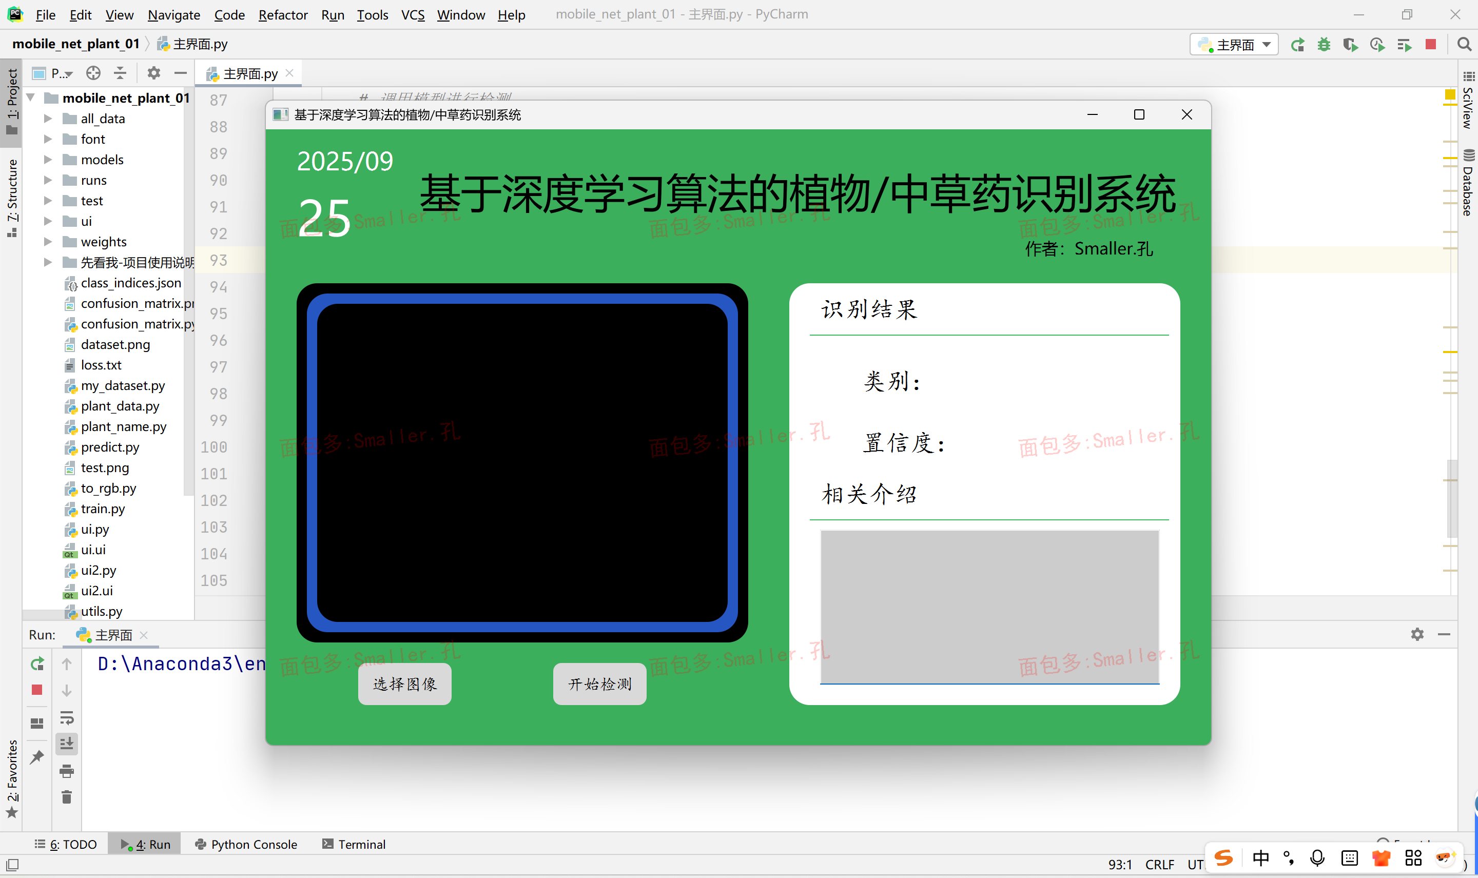Viewport: 1478px width, 878px height.
Task: Click line number 93 in the gutter
Action: (x=218, y=260)
